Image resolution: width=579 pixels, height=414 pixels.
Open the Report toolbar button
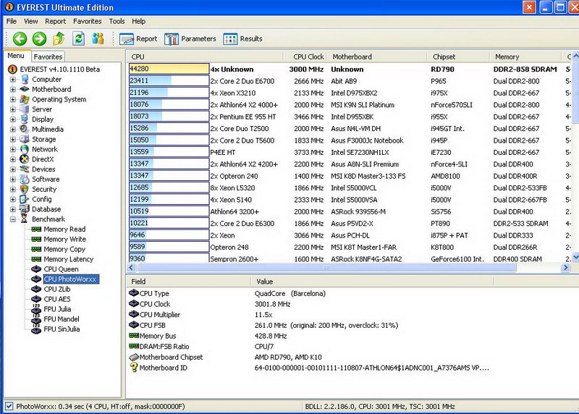click(138, 39)
